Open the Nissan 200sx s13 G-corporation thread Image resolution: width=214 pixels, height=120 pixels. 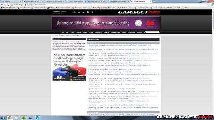click(129, 105)
